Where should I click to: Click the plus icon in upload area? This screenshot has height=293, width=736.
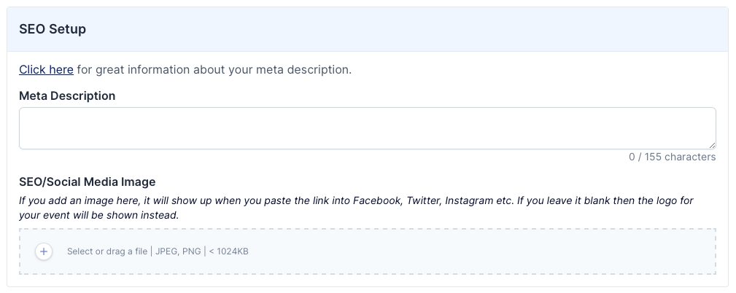[44, 251]
